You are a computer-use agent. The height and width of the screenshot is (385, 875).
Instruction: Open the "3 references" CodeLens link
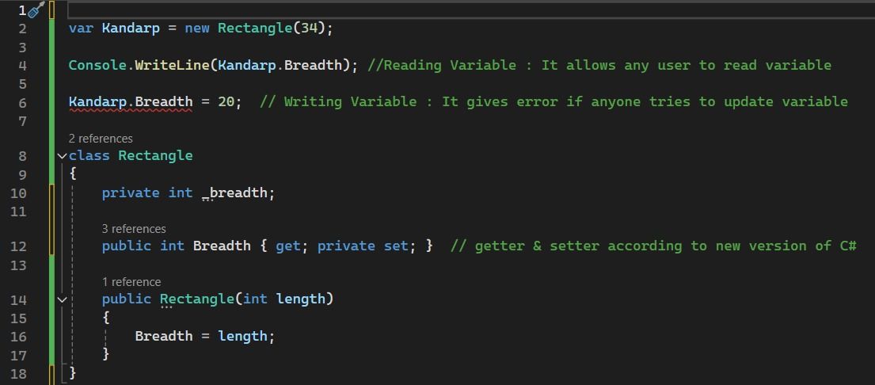[x=134, y=229]
